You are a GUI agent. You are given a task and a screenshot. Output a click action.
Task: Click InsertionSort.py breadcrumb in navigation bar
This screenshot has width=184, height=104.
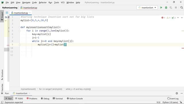coord(29,8)
